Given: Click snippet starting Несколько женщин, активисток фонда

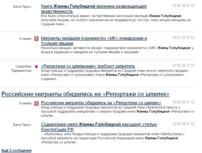Looking at the screenshot, I should pos(117,50).
